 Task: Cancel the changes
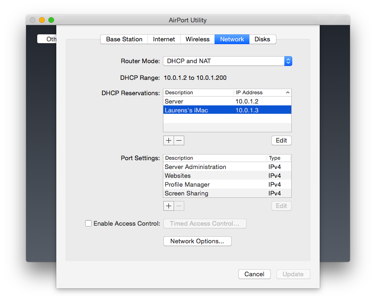(255, 274)
